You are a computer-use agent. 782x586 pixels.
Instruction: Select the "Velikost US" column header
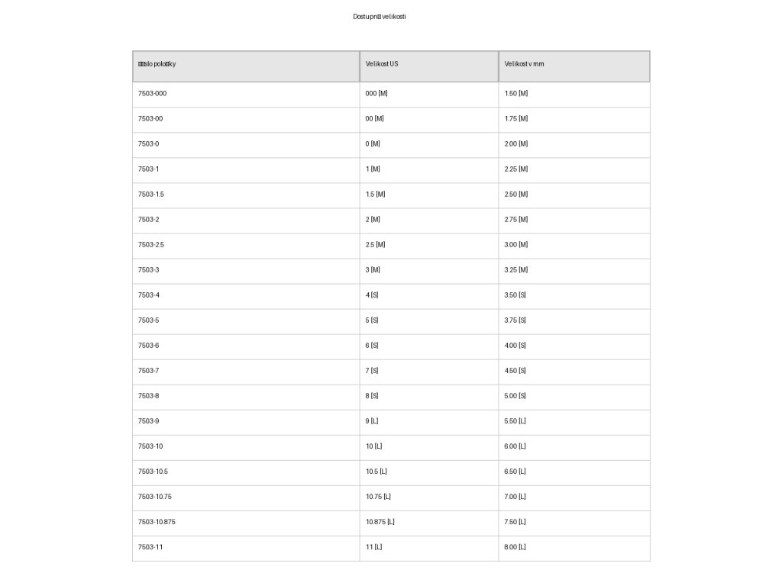click(382, 64)
